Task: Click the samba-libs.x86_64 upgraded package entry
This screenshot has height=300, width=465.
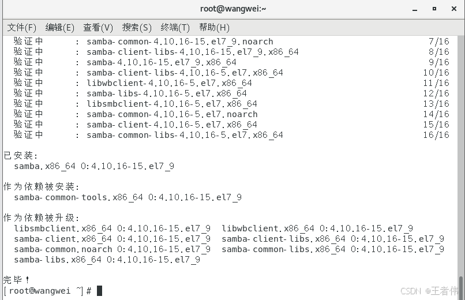Action: click(107, 260)
